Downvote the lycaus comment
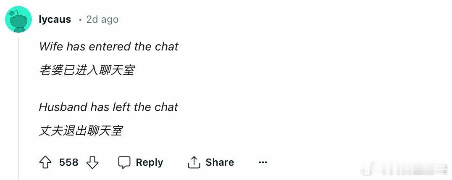The height and width of the screenshot is (180, 452). [92, 163]
